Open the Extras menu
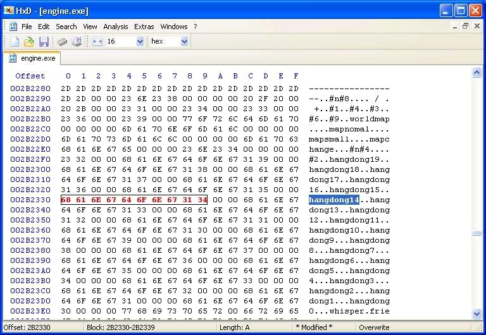The width and height of the screenshot is (486, 335). tap(144, 27)
